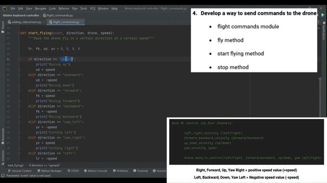Collapse the elif "backward" block fold marker
Screen dimensions: 327x183
coord(19,106)
